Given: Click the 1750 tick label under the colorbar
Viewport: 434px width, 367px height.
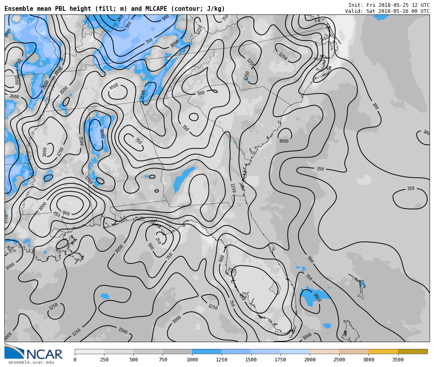Looking at the screenshot, I should (280, 359).
